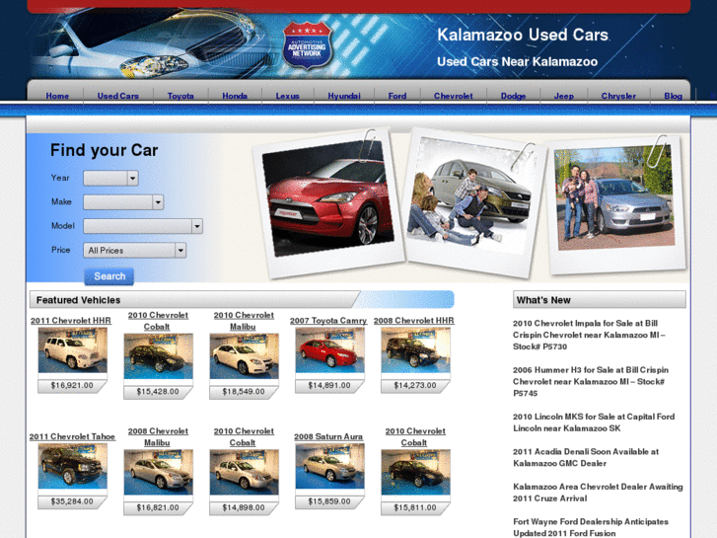This screenshot has width=717, height=538.
Task: Open the 2008 Chevrolet HHR listing link
Action: click(414, 321)
